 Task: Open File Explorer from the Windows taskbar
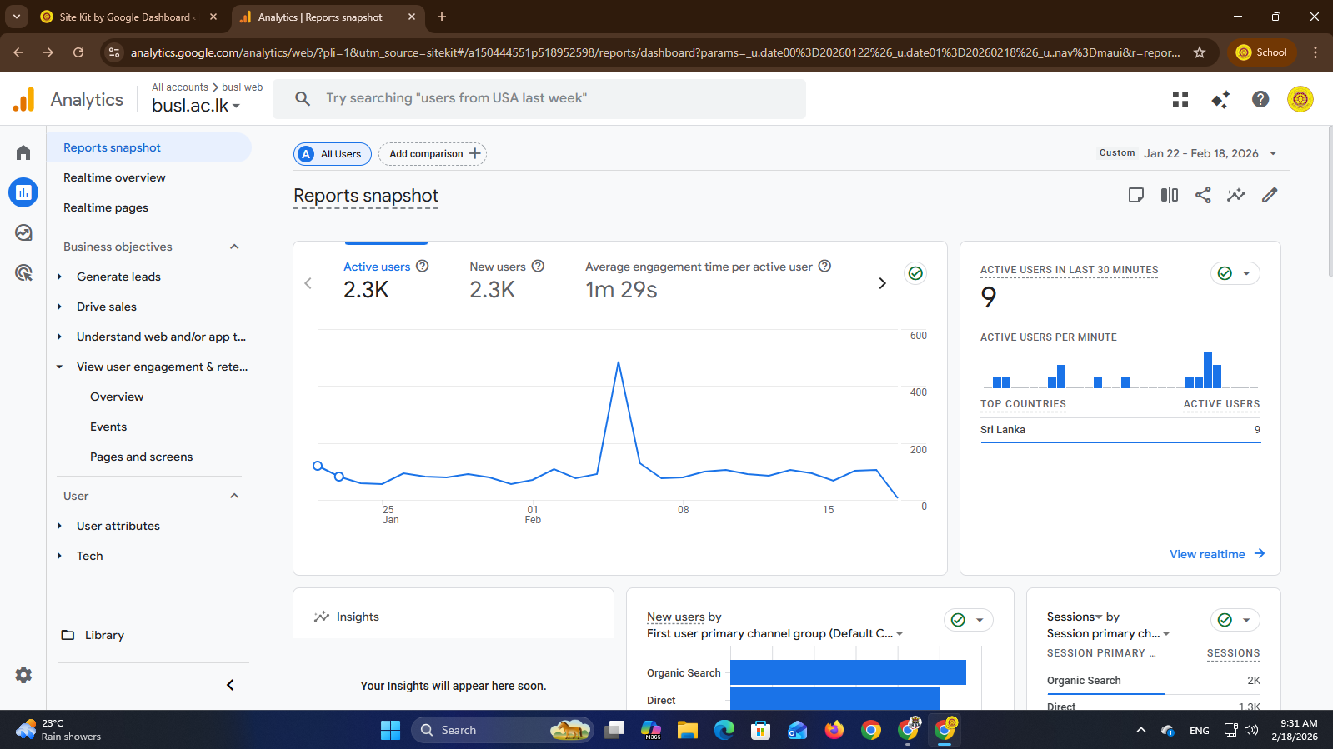pos(688,730)
